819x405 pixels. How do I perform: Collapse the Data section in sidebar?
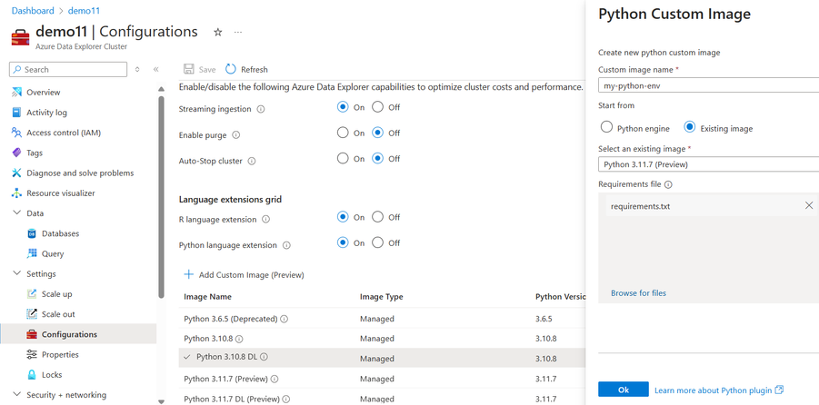[15, 213]
